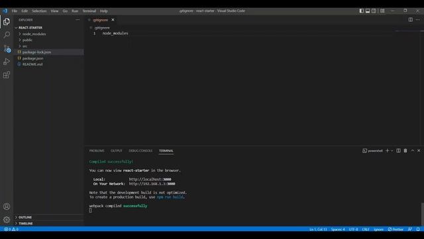The image size is (424, 239).
Task: Click the terminal vertical scrollbar
Action: [423, 214]
